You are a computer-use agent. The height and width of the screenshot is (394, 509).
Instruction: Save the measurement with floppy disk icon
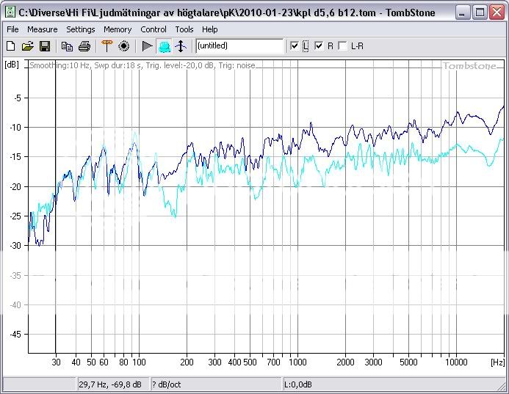pos(44,46)
